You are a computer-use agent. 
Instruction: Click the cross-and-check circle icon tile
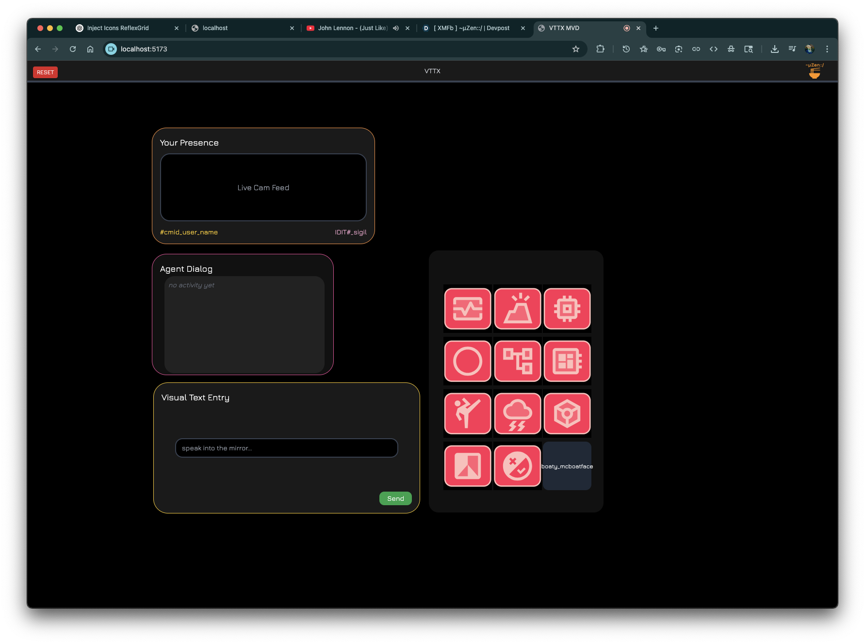[518, 466]
